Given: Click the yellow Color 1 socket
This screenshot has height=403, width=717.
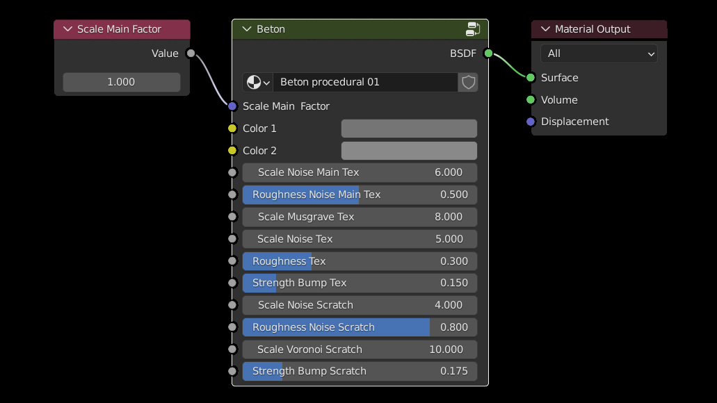Looking at the screenshot, I should (232, 129).
